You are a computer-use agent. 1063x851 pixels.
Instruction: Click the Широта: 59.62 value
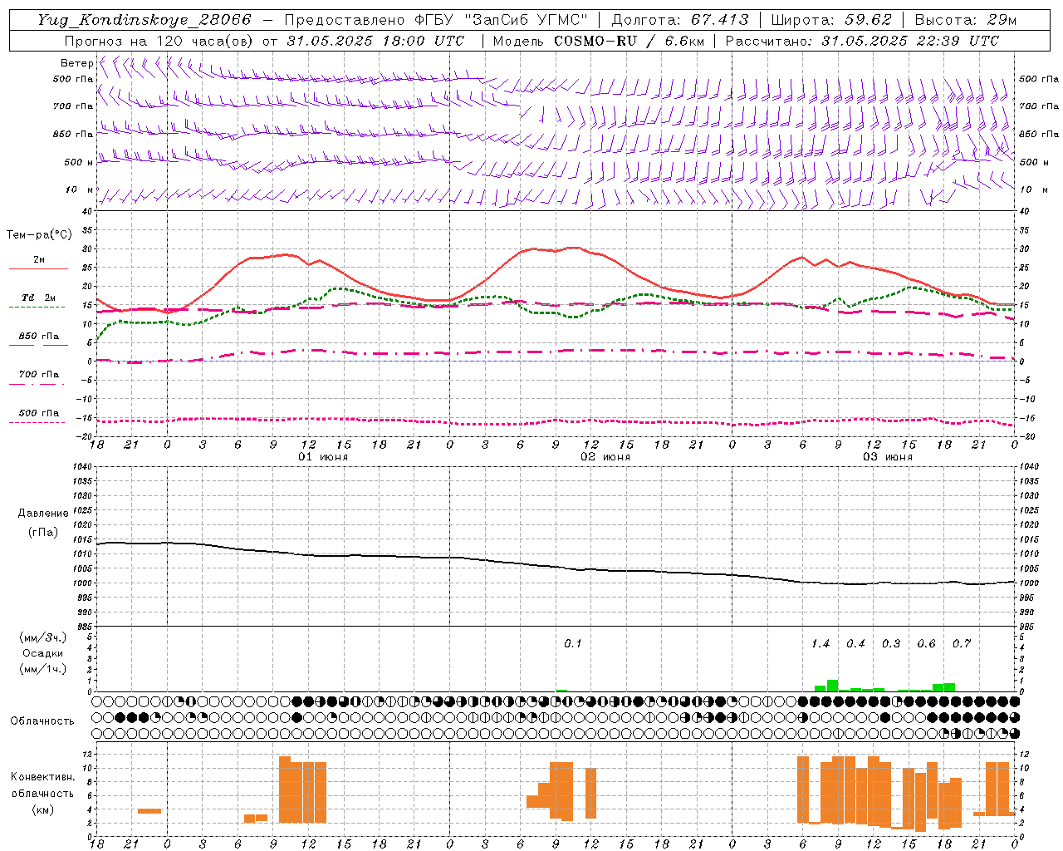[x=831, y=20]
